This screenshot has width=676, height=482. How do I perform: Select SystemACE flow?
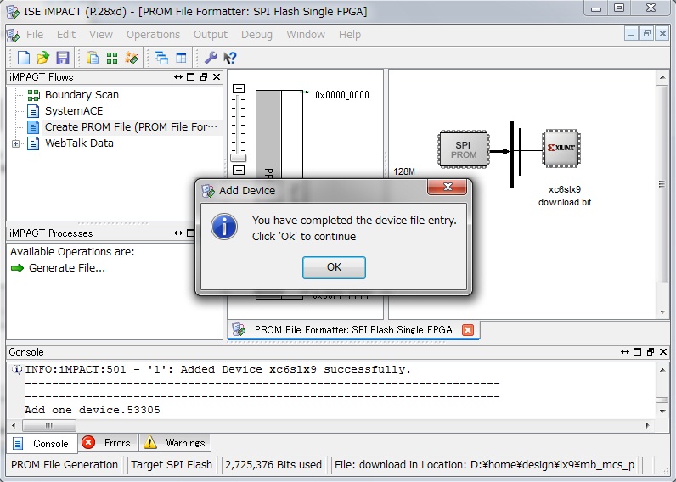pos(74,111)
